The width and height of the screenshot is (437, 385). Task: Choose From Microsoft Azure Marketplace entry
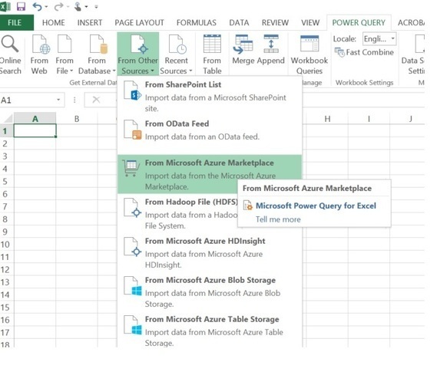(x=210, y=174)
